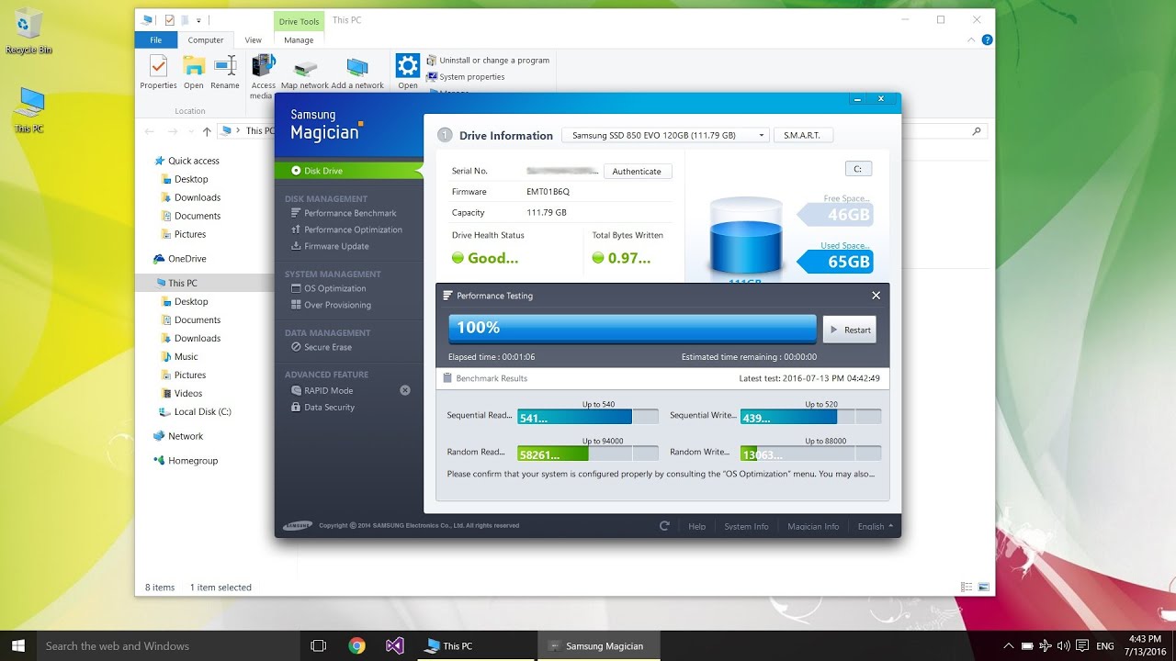Image resolution: width=1176 pixels, height=661 pixels.
Task: Click the Authenticate button
Action: coord(637,171)
